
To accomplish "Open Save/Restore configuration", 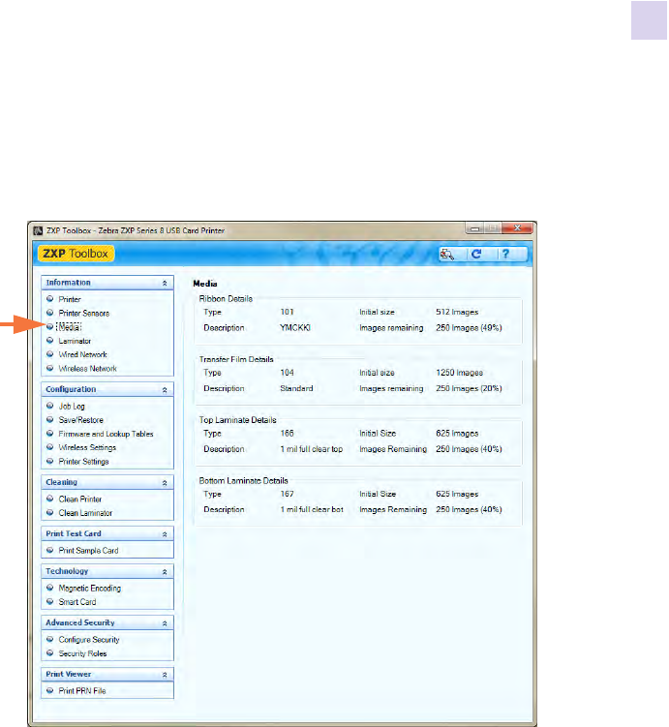I will point(80,420).
